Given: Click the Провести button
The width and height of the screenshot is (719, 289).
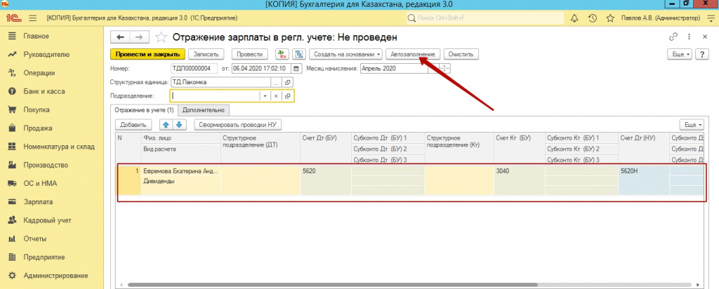Looking at the screenshot, I should click(249, 54).
